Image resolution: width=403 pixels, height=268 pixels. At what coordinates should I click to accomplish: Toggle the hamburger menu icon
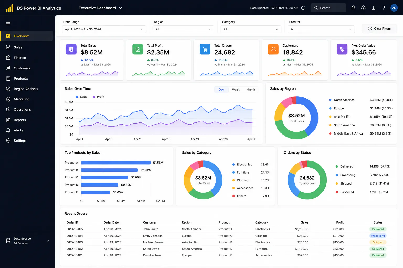pyautogui.click(x=8, y=24)
